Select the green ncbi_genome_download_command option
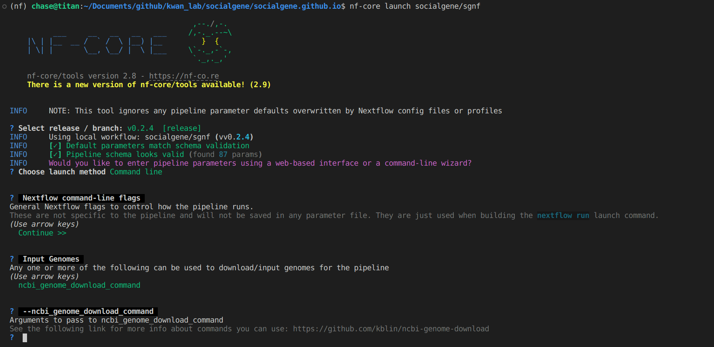The image size is (714, 347). [79, 285]
